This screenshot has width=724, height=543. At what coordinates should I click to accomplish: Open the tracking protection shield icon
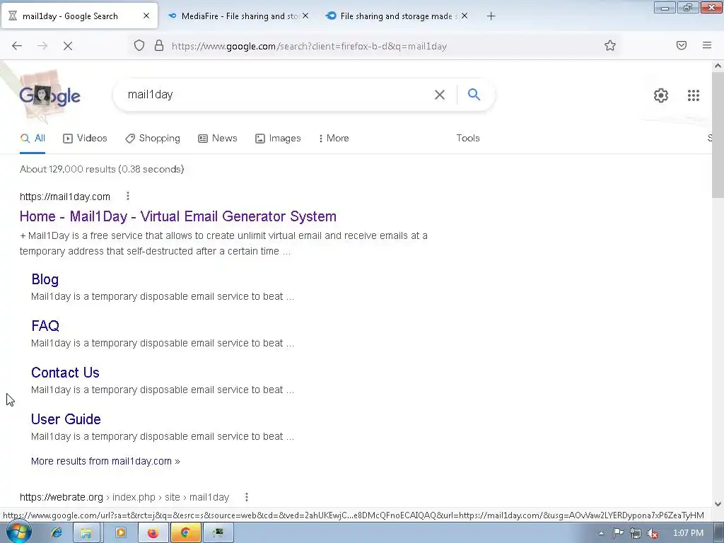(139, 46)
